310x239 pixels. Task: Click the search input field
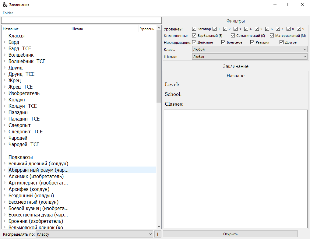[81, 20]
